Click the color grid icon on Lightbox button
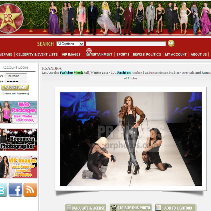 (158, 208)
